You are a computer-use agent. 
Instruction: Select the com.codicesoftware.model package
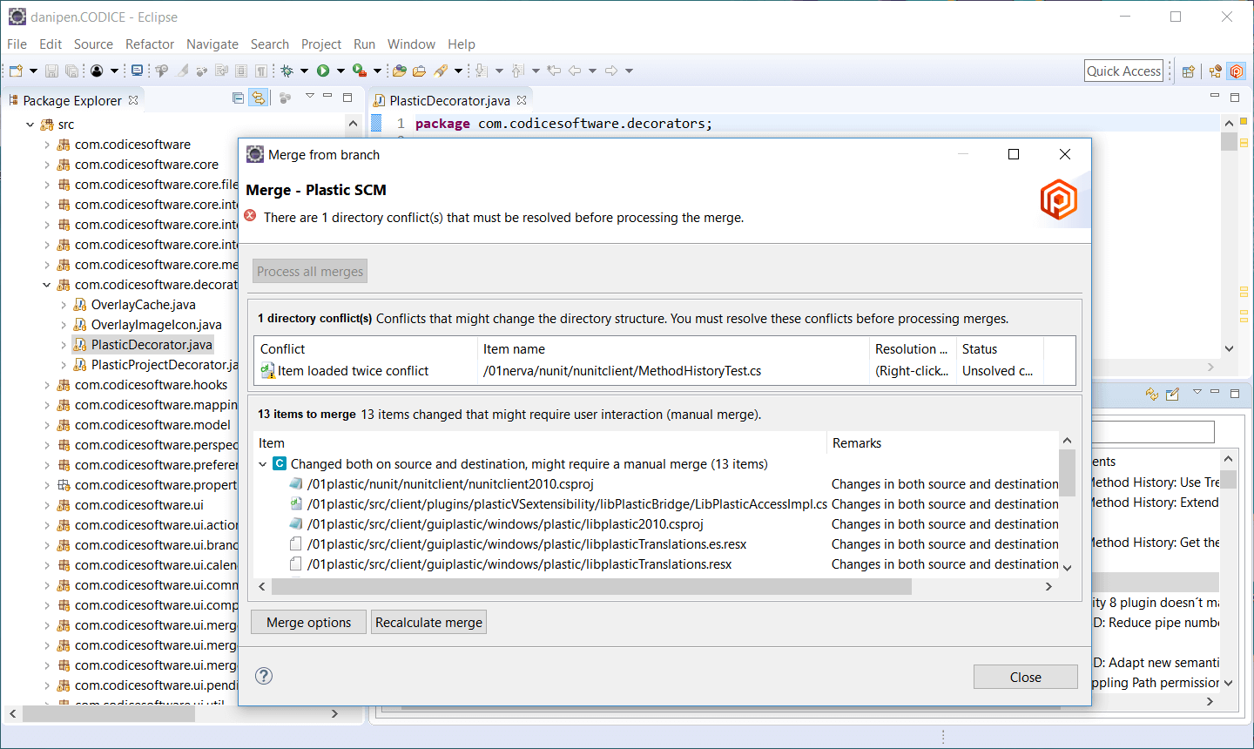pyautogui.click(x=144, y=425)
